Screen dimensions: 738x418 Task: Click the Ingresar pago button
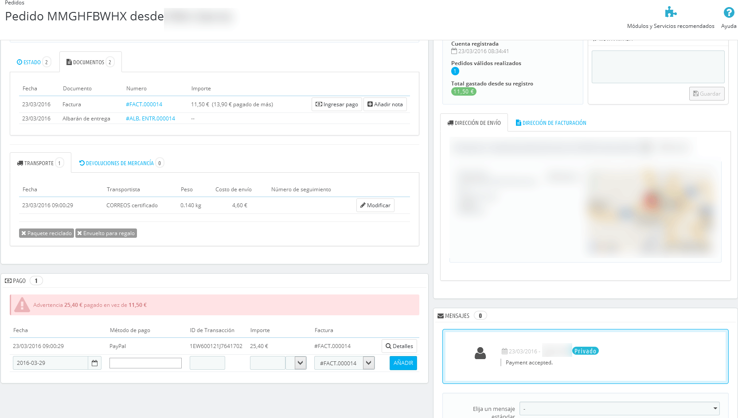[x=337, y=104]
